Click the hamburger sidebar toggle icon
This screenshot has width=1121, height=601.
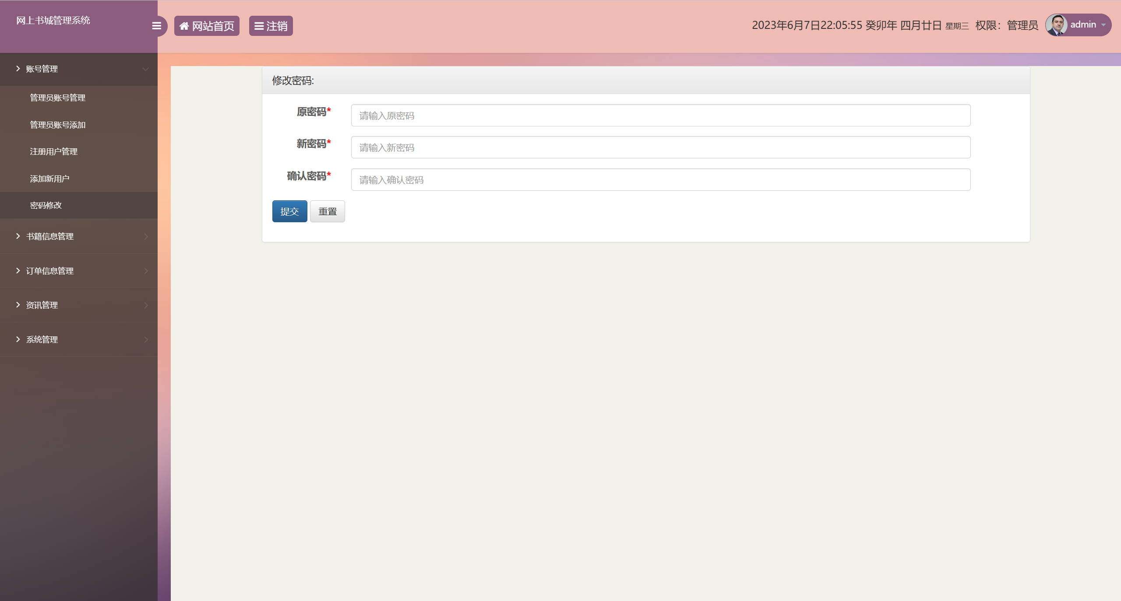(156, 26)
